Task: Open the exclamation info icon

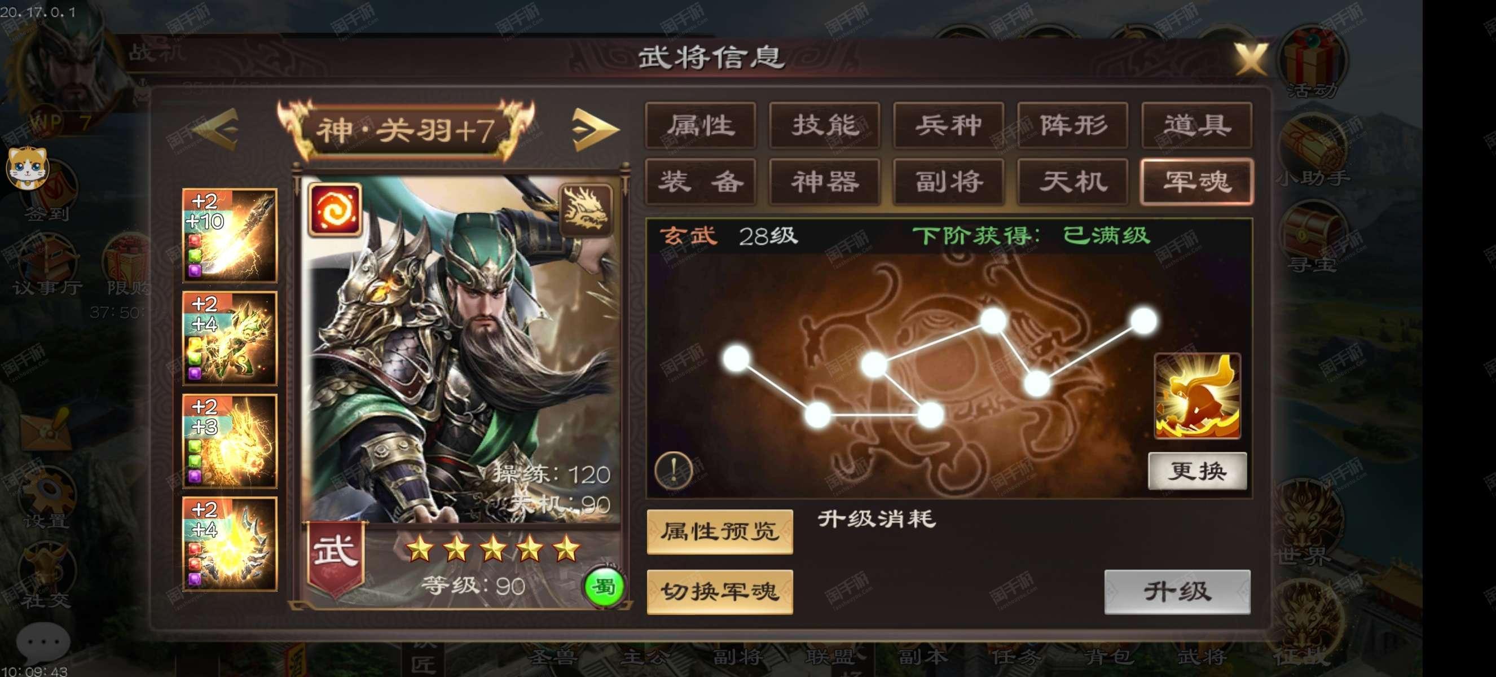Action: click(674, 469)
